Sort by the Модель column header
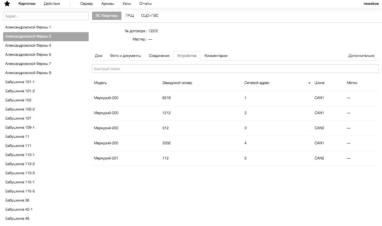This screenshot has width=382, height=226. (100, 83)
